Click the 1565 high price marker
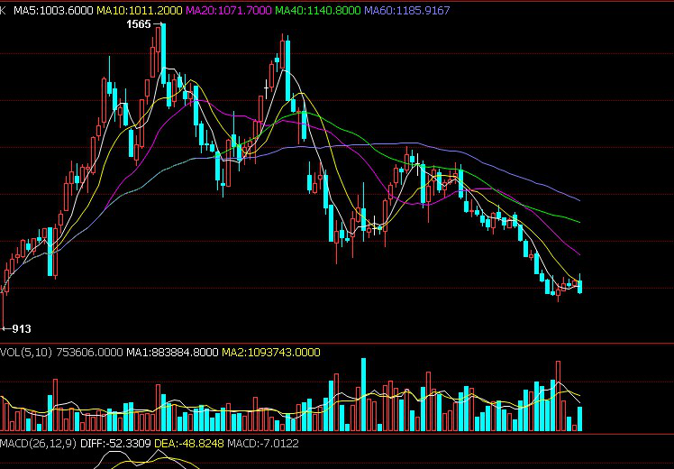This screenshot has height=469, width=674. point(139,24)
